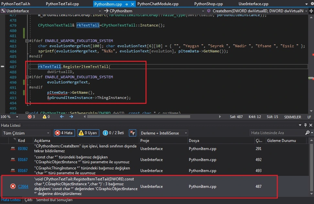Click the search magnifier in error list
The image size is (314, 204).
click(x=307, y=133)
